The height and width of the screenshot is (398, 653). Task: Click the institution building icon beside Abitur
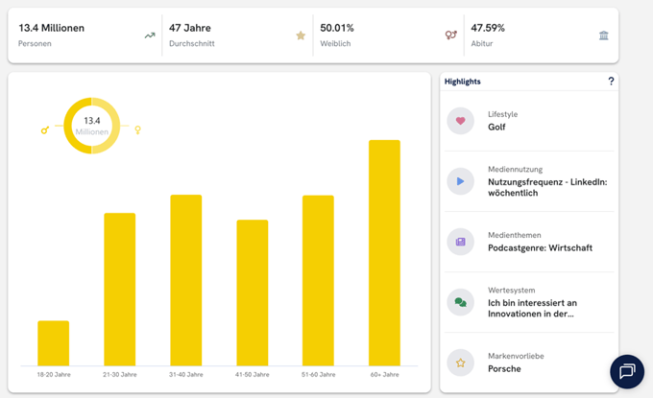pyautogui.click(x=603, y=35)
